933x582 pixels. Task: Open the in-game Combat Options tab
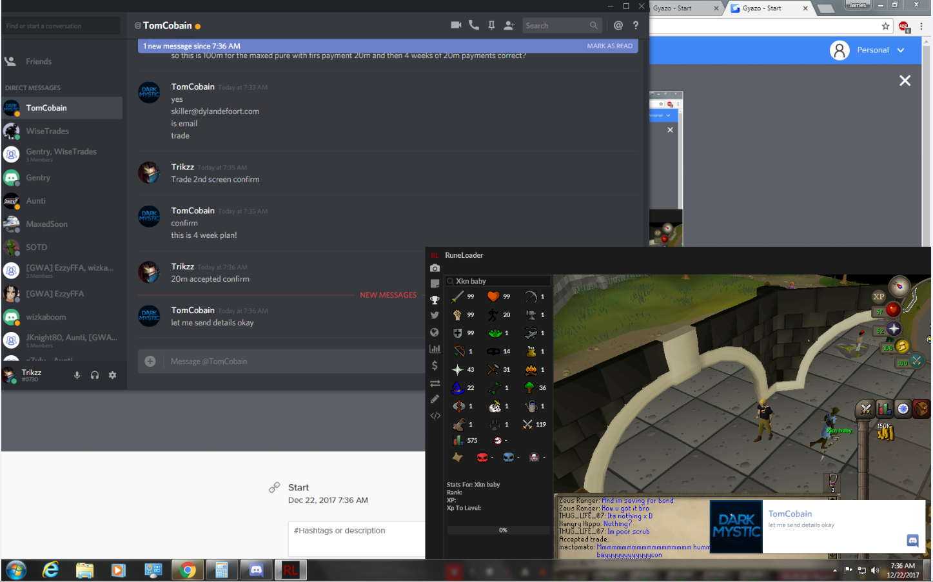866,409
